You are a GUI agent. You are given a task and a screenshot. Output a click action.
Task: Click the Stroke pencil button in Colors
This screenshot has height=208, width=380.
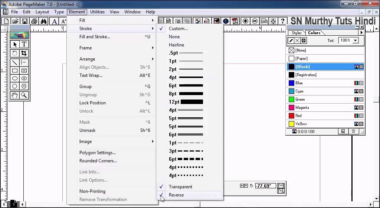click(x=291, y=40)
